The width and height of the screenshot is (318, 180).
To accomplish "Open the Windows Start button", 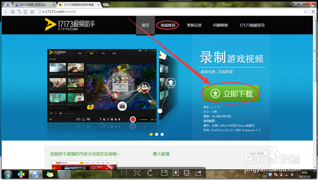I will [x=8, y=175].
